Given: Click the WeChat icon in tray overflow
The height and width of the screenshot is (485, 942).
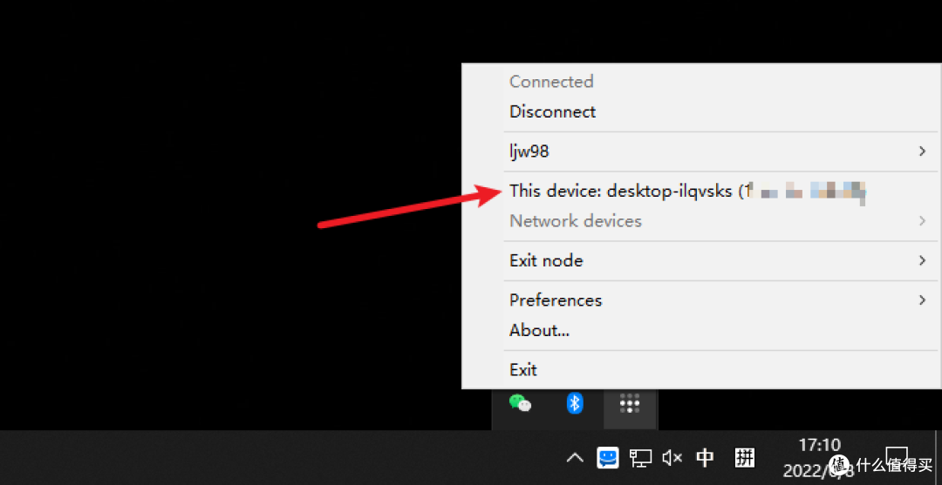Looking at the screenshot, I should pos(520,403).
